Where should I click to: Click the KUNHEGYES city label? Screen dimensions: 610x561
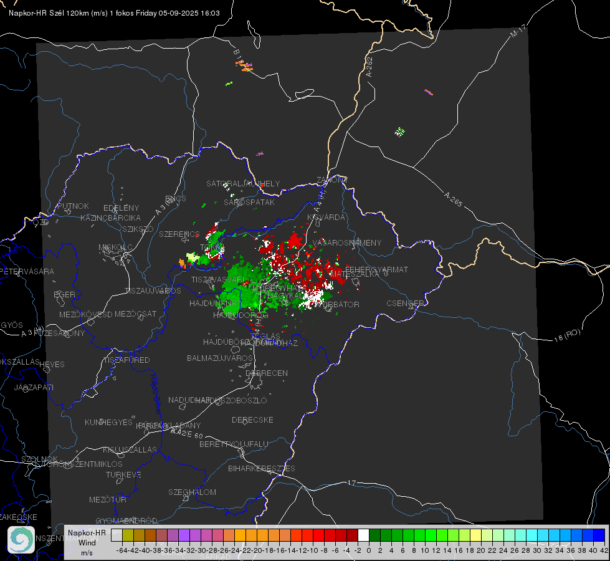109,423
